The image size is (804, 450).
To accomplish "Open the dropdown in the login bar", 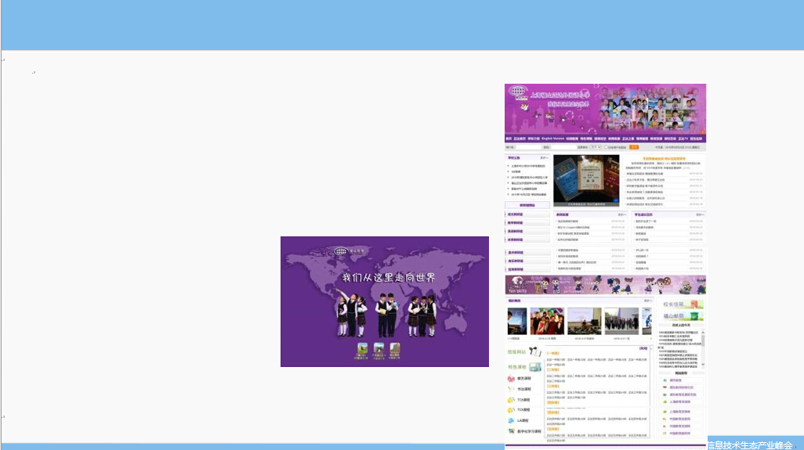I will [596, 147].
